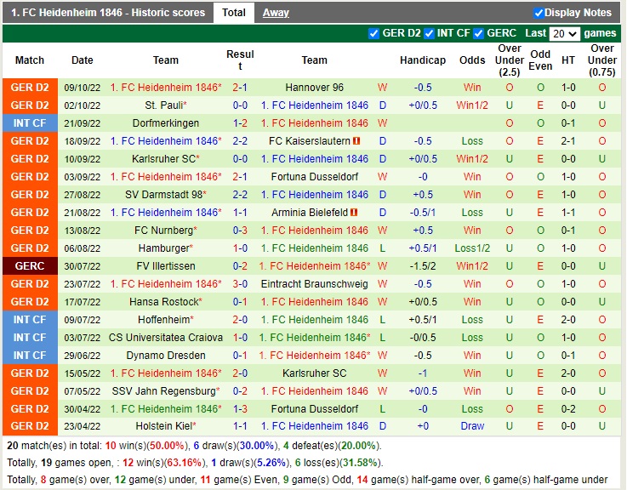Click the GERC league label for FV Illertissen match
This screenshot has width=627, height=490.
30,266
